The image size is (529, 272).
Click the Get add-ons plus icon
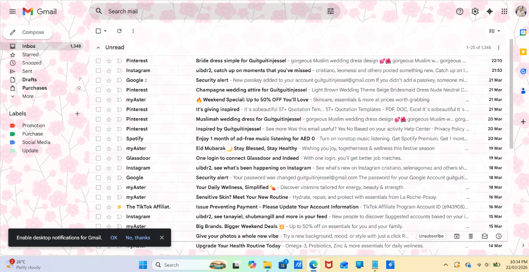click(x=523, y=122)
